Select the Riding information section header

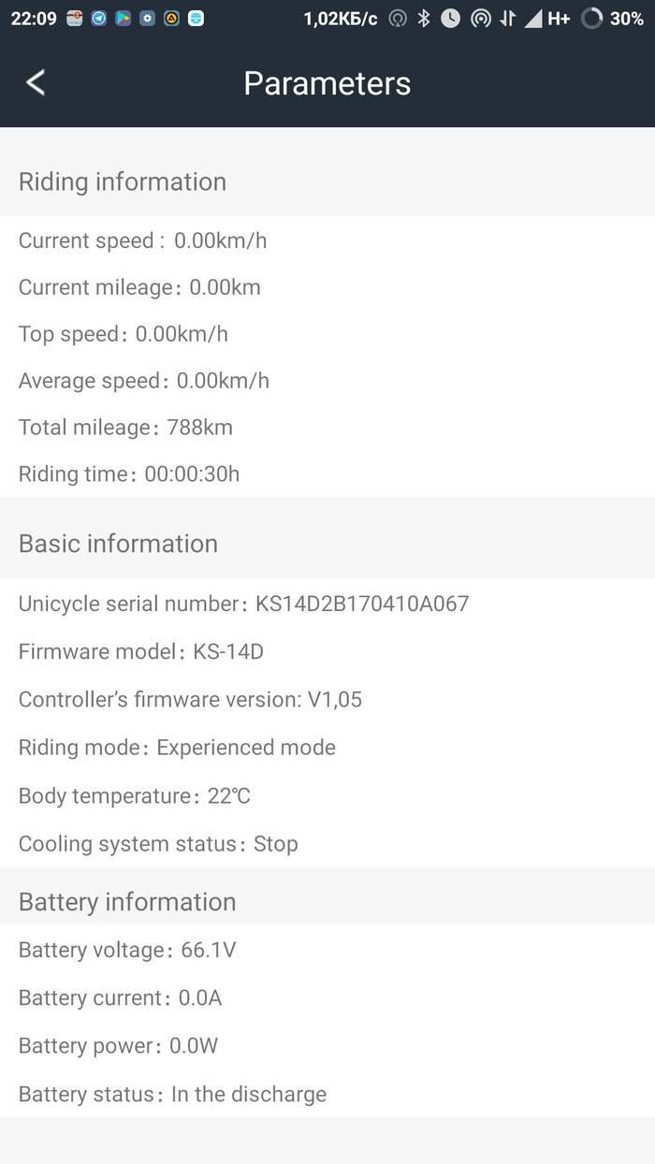[123, 182]
